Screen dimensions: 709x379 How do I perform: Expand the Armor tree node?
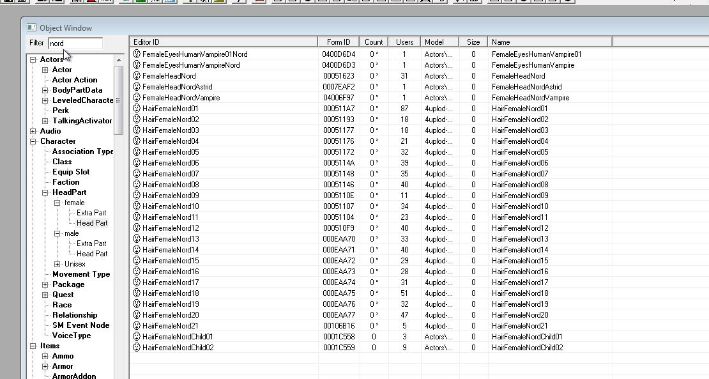[x=45, y=366]
